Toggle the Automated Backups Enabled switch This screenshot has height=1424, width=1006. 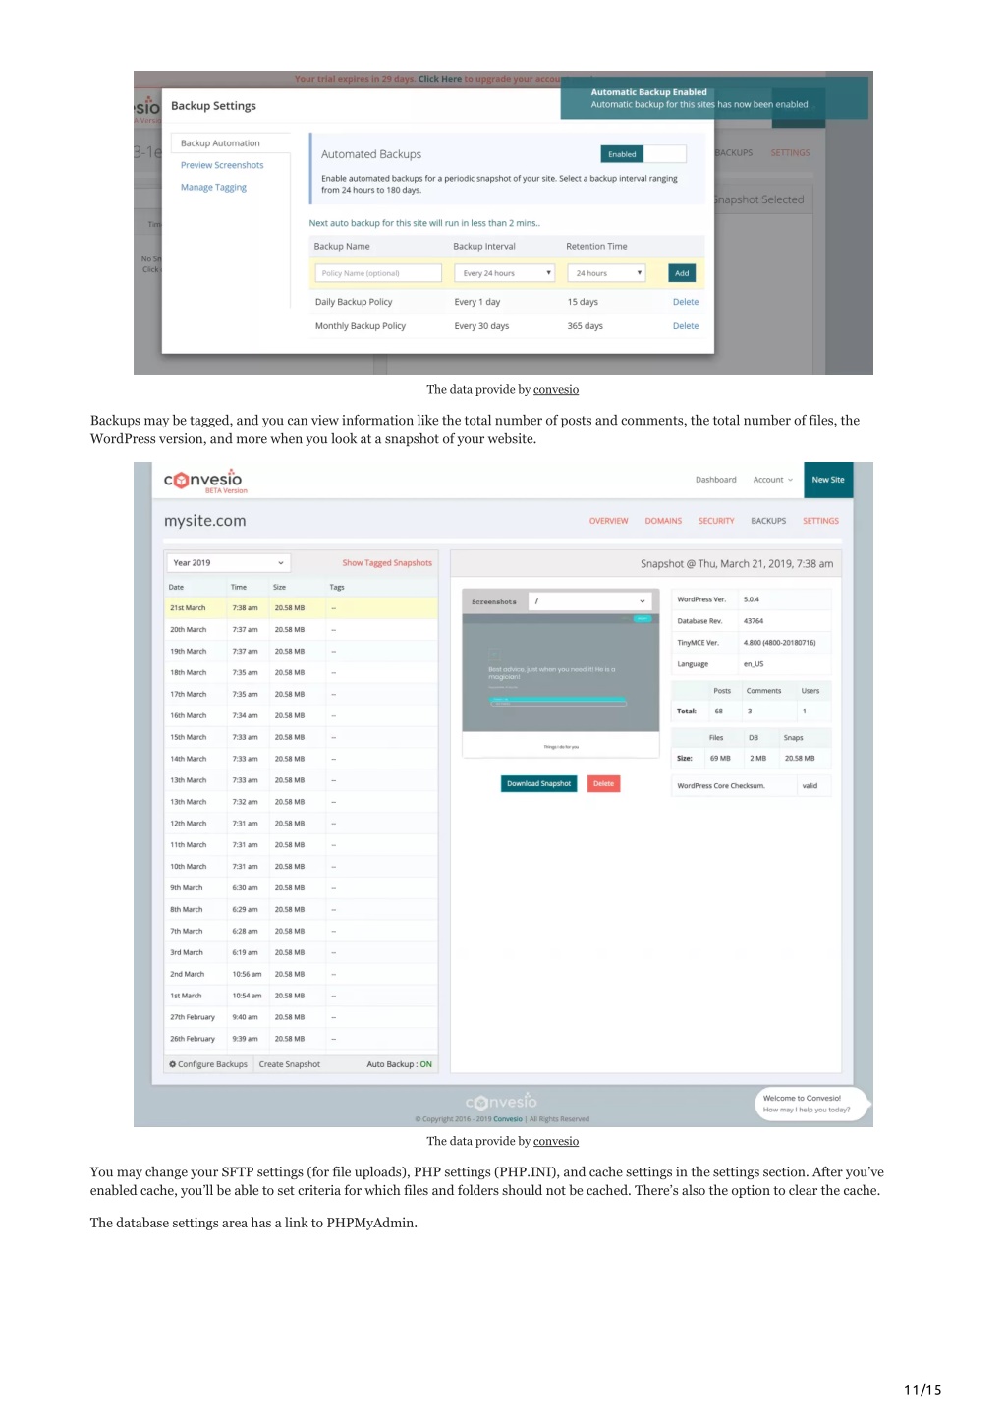(643, 154)
